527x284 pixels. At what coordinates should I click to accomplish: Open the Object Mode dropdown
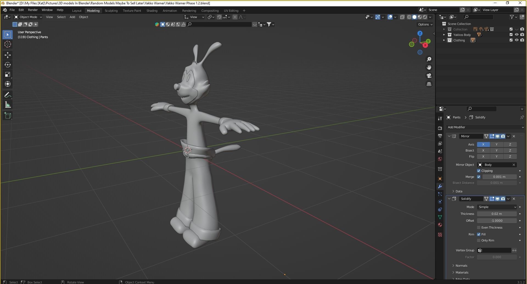[28, 17]
